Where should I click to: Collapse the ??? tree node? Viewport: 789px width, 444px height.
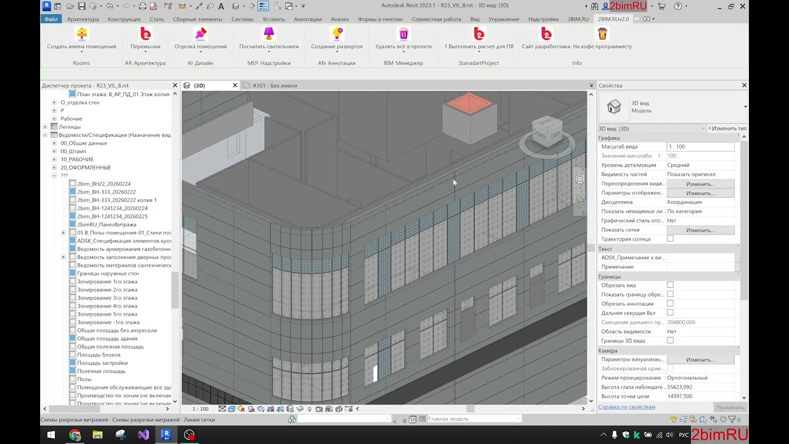(54, 176)
